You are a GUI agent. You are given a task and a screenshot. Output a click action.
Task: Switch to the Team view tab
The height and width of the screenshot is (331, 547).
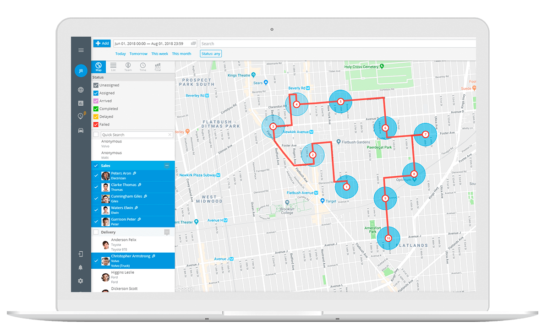tap(128, 67)
